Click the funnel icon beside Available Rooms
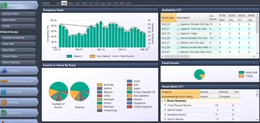The width and height of the screenshot is (260, 123). point(165,115)
